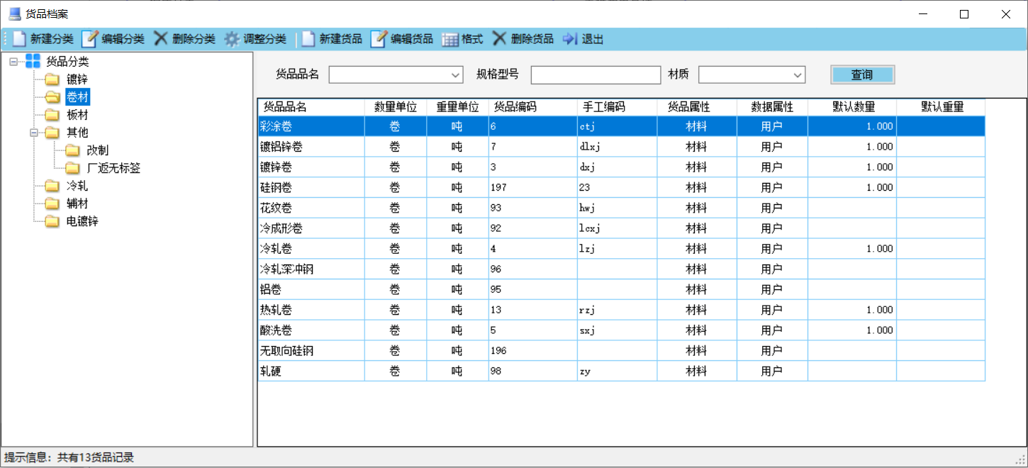Click the 编辑货品 (edit goods) icon
Image resolution: width=1028 pixels, height=468 pixels.
tap(379, 39)
